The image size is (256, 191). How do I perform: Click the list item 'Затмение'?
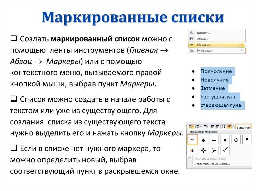(x=213, y=88)
